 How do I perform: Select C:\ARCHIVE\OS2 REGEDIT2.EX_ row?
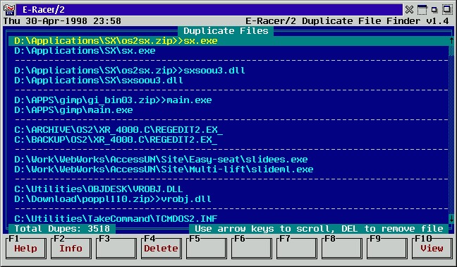click(x=228, y=130)
